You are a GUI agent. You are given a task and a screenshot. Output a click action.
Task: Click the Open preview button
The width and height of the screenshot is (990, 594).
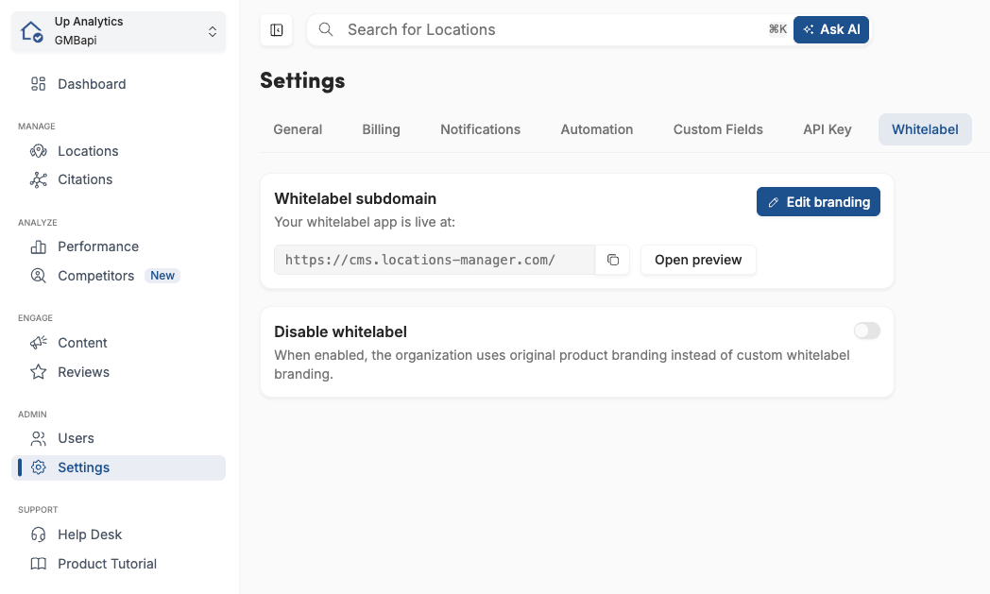[x=698, y=260]
